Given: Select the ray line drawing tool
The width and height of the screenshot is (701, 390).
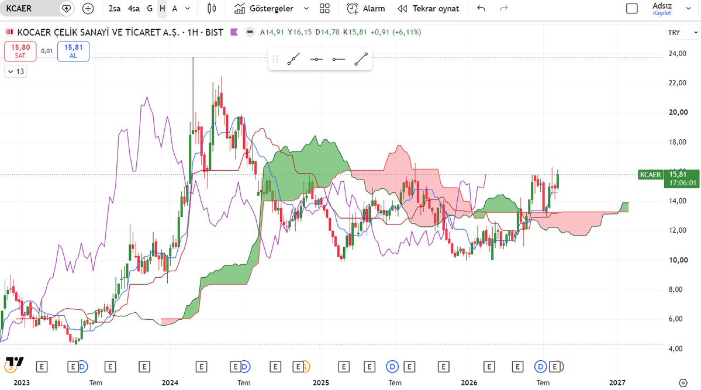Looking at the screenshot, I should (293, 59).
